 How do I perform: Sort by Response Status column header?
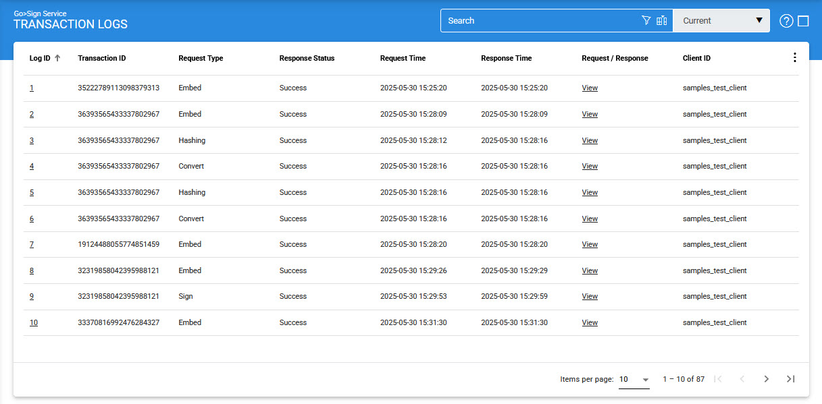pyautogui.click(x=307, y=58)
